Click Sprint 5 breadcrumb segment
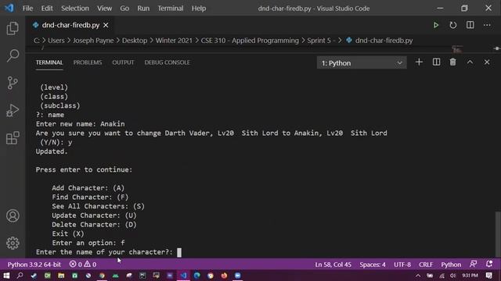Image resolution: width=501 pixels, height=281 pixels. click(x=321, y=41)
